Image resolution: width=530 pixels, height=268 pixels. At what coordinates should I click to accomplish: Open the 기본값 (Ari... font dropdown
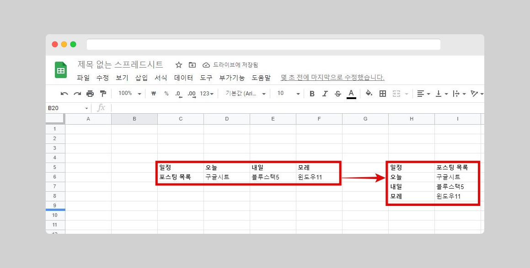click(x=246, y=94)
